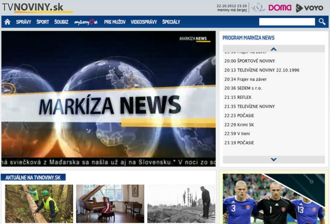Image resolution: width=330 pixels, height=224 pixels.
Task: Select 21:35 TELEVÍZNE NOVINY entry
Action: pos(250,107)
